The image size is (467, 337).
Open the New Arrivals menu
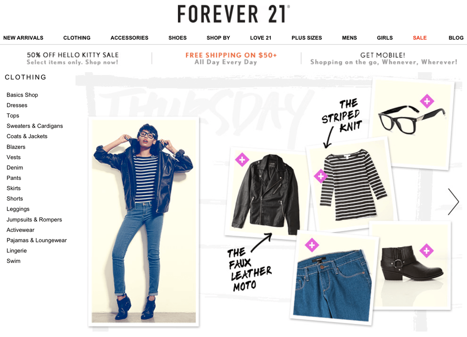tap(23, 38)
